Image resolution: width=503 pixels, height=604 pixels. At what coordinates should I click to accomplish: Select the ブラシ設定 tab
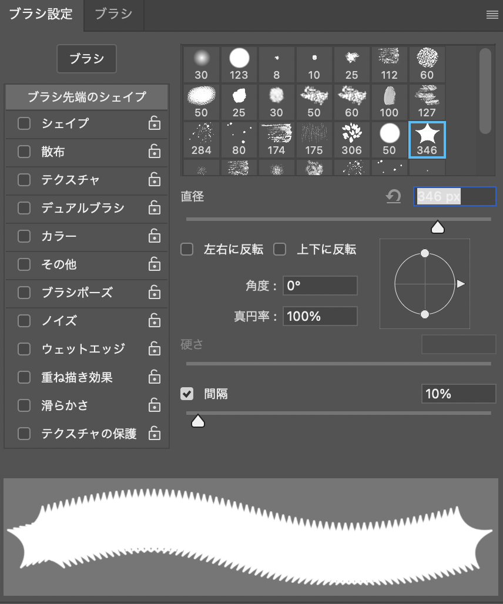pos(41,14)
